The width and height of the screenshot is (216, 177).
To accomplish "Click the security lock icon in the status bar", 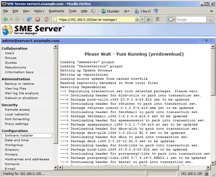I will point(206,173).
